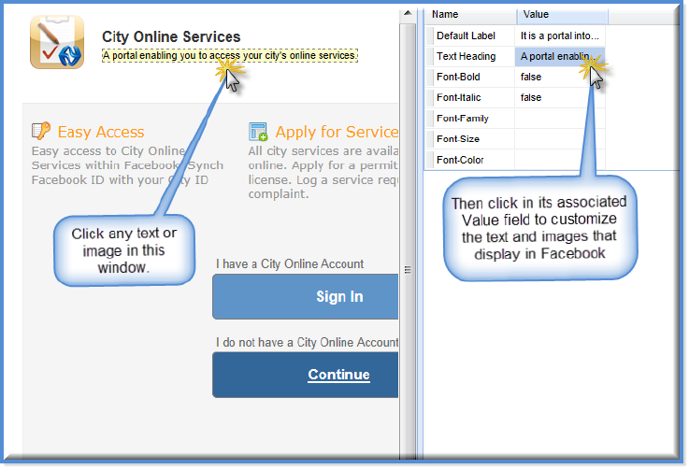The image size is (689, 469).
Task: Click the row marker beside Text Heading
Action: point(430,56)
